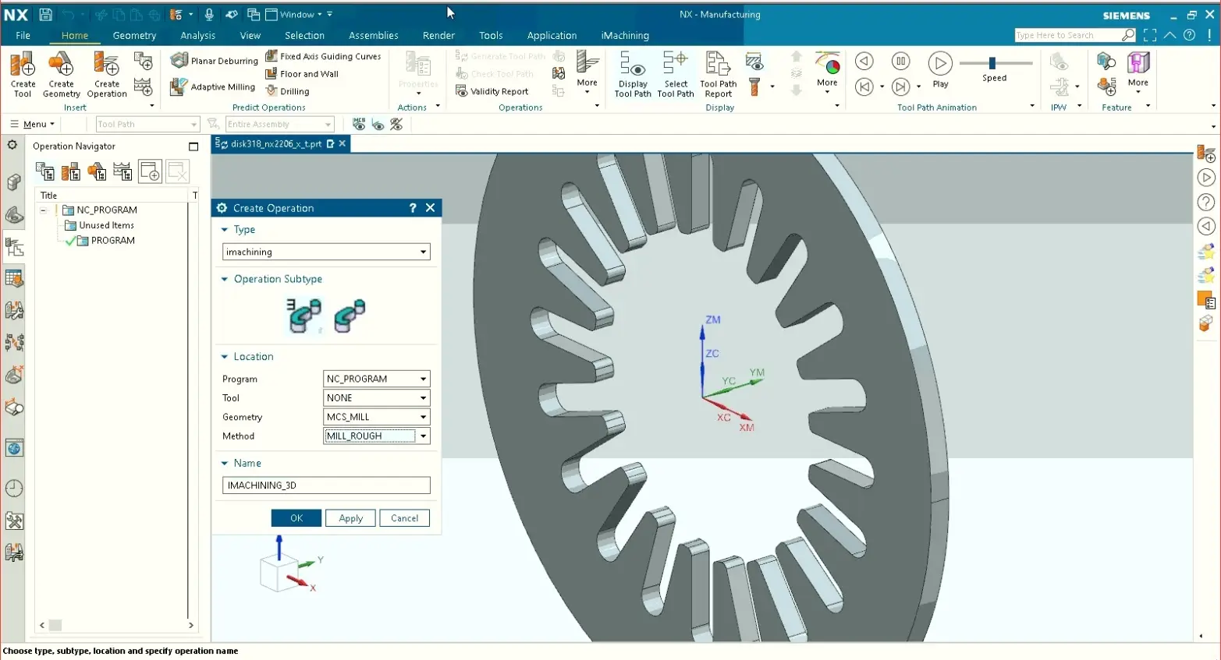The height and width of the screenshot is (660, 1221).
Task: Click the Create Operation ribbon icon
Action: (x=107, y=74)
